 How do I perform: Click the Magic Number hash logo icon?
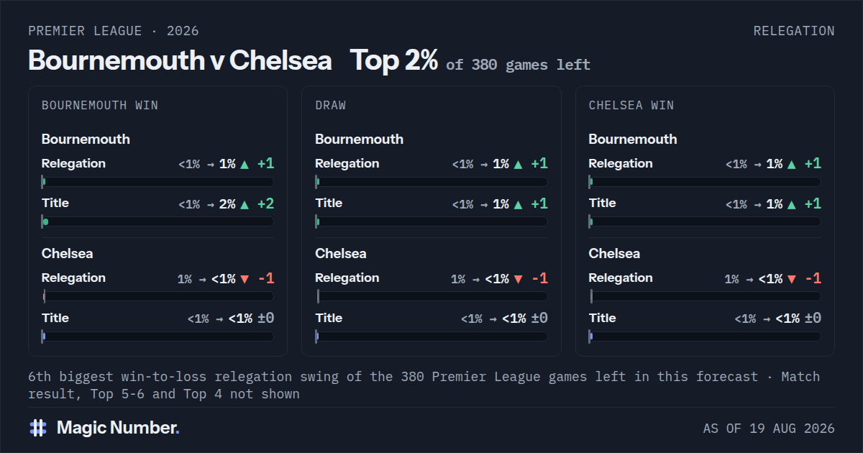(38, 428)
